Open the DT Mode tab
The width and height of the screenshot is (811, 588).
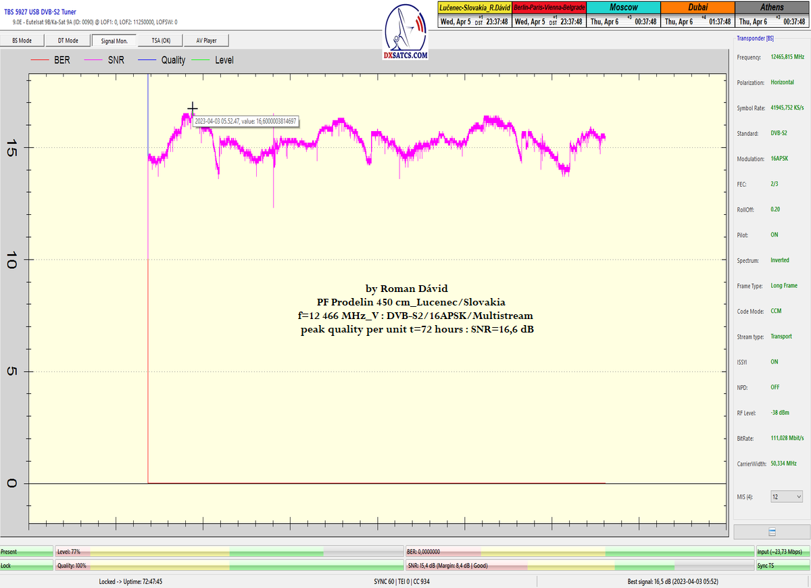coord(68,41)
